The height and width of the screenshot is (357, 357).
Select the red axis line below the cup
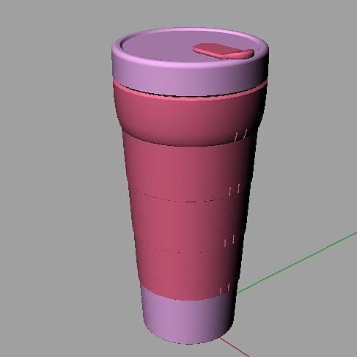pos(235,347)
